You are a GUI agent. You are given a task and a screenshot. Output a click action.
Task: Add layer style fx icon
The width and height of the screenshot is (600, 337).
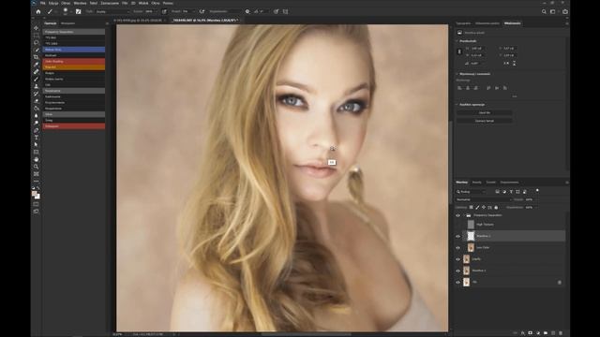(523, 333)
